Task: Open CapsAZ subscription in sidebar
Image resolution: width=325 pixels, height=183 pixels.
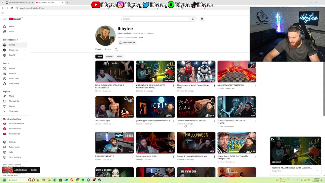Action: coord(15,55)
